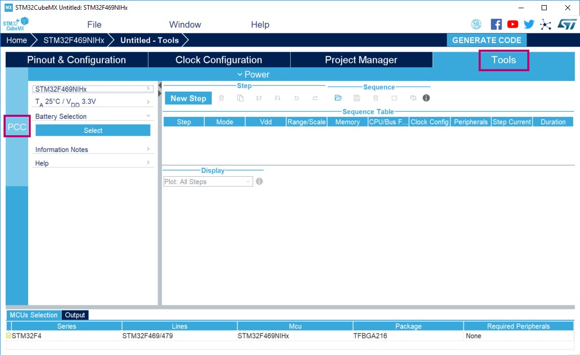Collapse the Power dropdown header

(x=254, y=74)
